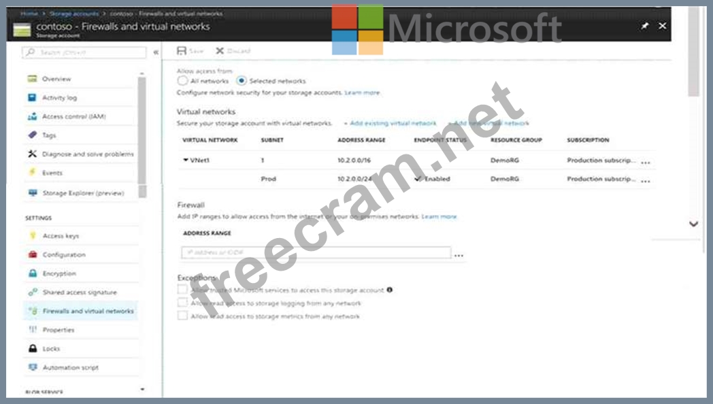Viewport: 713px width, 404px height.
Task: Click Learn more link in Firewall section
Action: pos(439,216)
